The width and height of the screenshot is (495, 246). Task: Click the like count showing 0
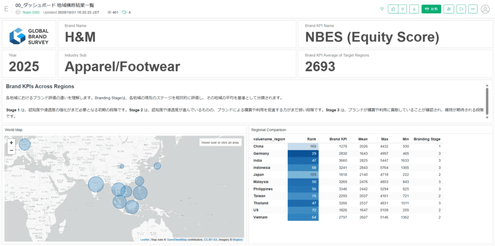(402, 9)
